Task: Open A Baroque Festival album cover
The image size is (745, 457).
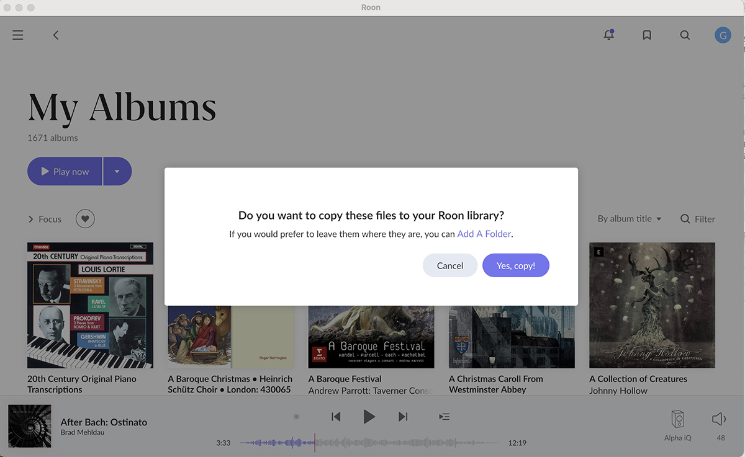Action: point(371,337)
